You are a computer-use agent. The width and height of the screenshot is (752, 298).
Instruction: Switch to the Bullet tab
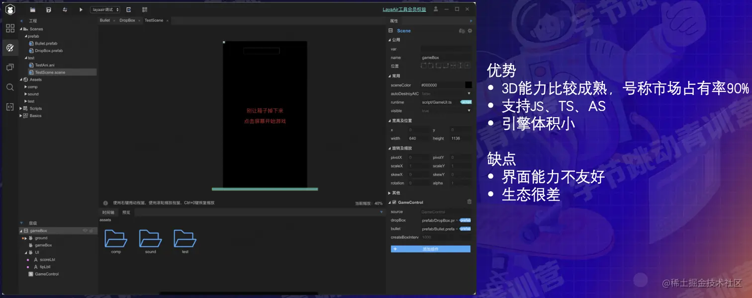click(105, 20)
